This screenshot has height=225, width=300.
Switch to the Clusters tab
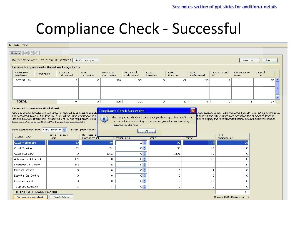pos(15,53)
